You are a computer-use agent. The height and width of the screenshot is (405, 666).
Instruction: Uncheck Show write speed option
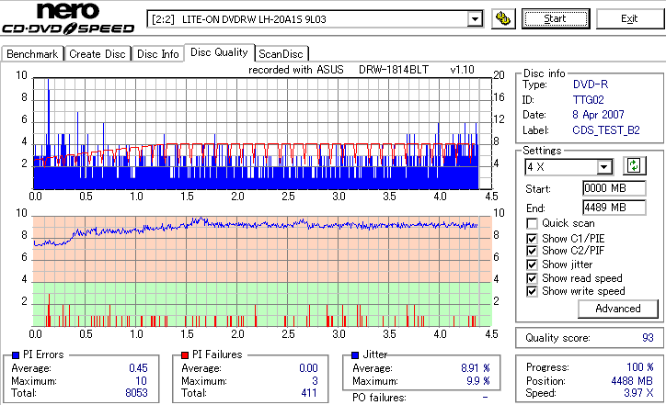[x=532, y=291]
